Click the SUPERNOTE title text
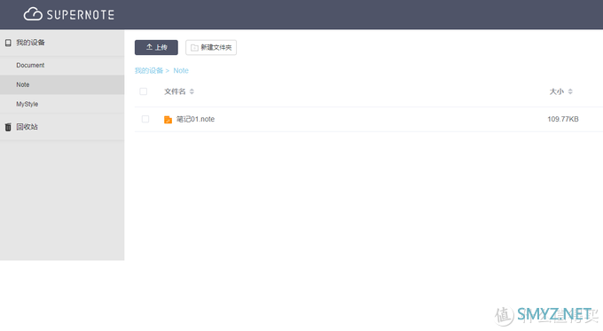Screen dimensions: 603x331 click(x=81, y=14)
